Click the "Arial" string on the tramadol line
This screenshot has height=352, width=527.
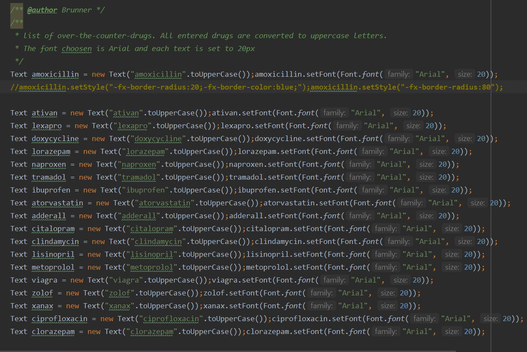[391, 177]
